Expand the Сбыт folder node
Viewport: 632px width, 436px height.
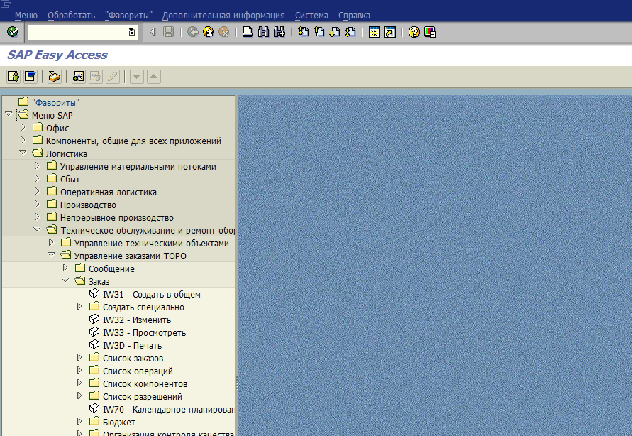point(37,179)
